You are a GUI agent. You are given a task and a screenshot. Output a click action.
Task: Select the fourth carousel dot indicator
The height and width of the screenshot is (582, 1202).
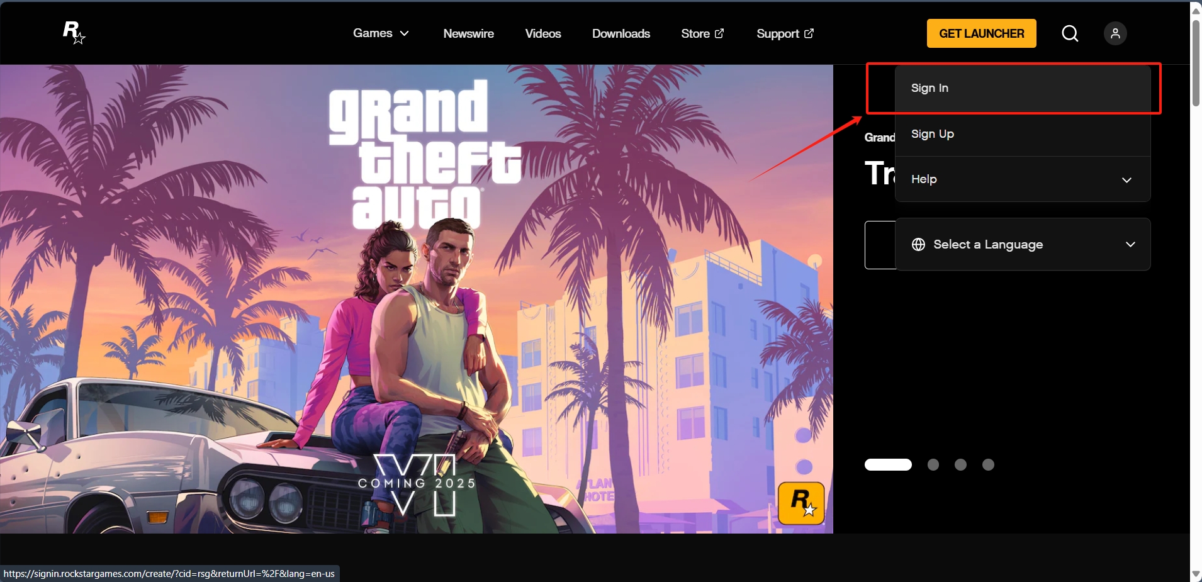click(988, 464)
